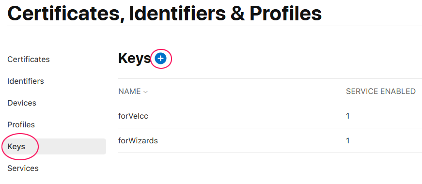Sort the key list by NAME header
The image size is (422, 184).
[129, 92]
